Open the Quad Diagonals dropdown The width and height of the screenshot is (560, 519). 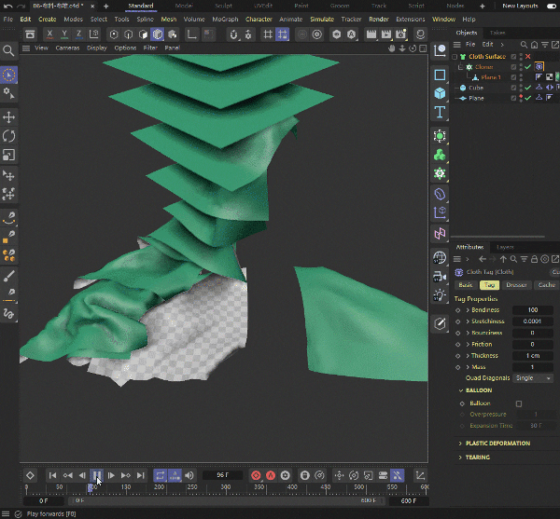point(534,378)
